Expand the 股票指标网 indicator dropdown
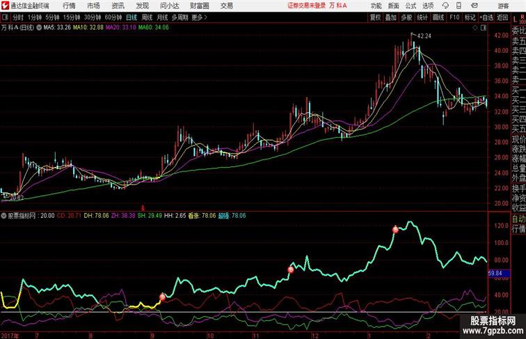This screenshot has height=339, width=526. pos(3,216)
